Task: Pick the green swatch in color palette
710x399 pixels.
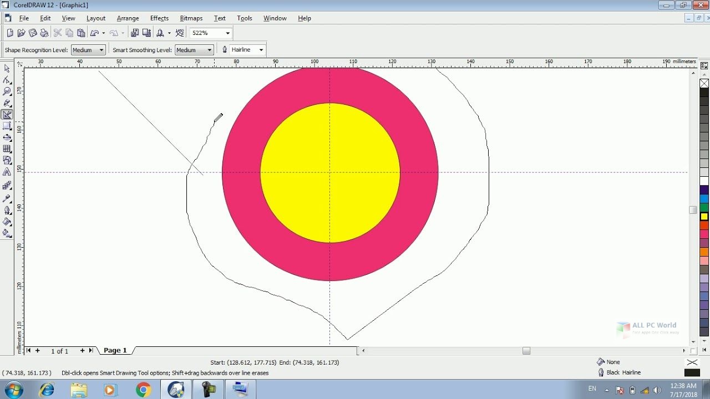Action: 704,207
